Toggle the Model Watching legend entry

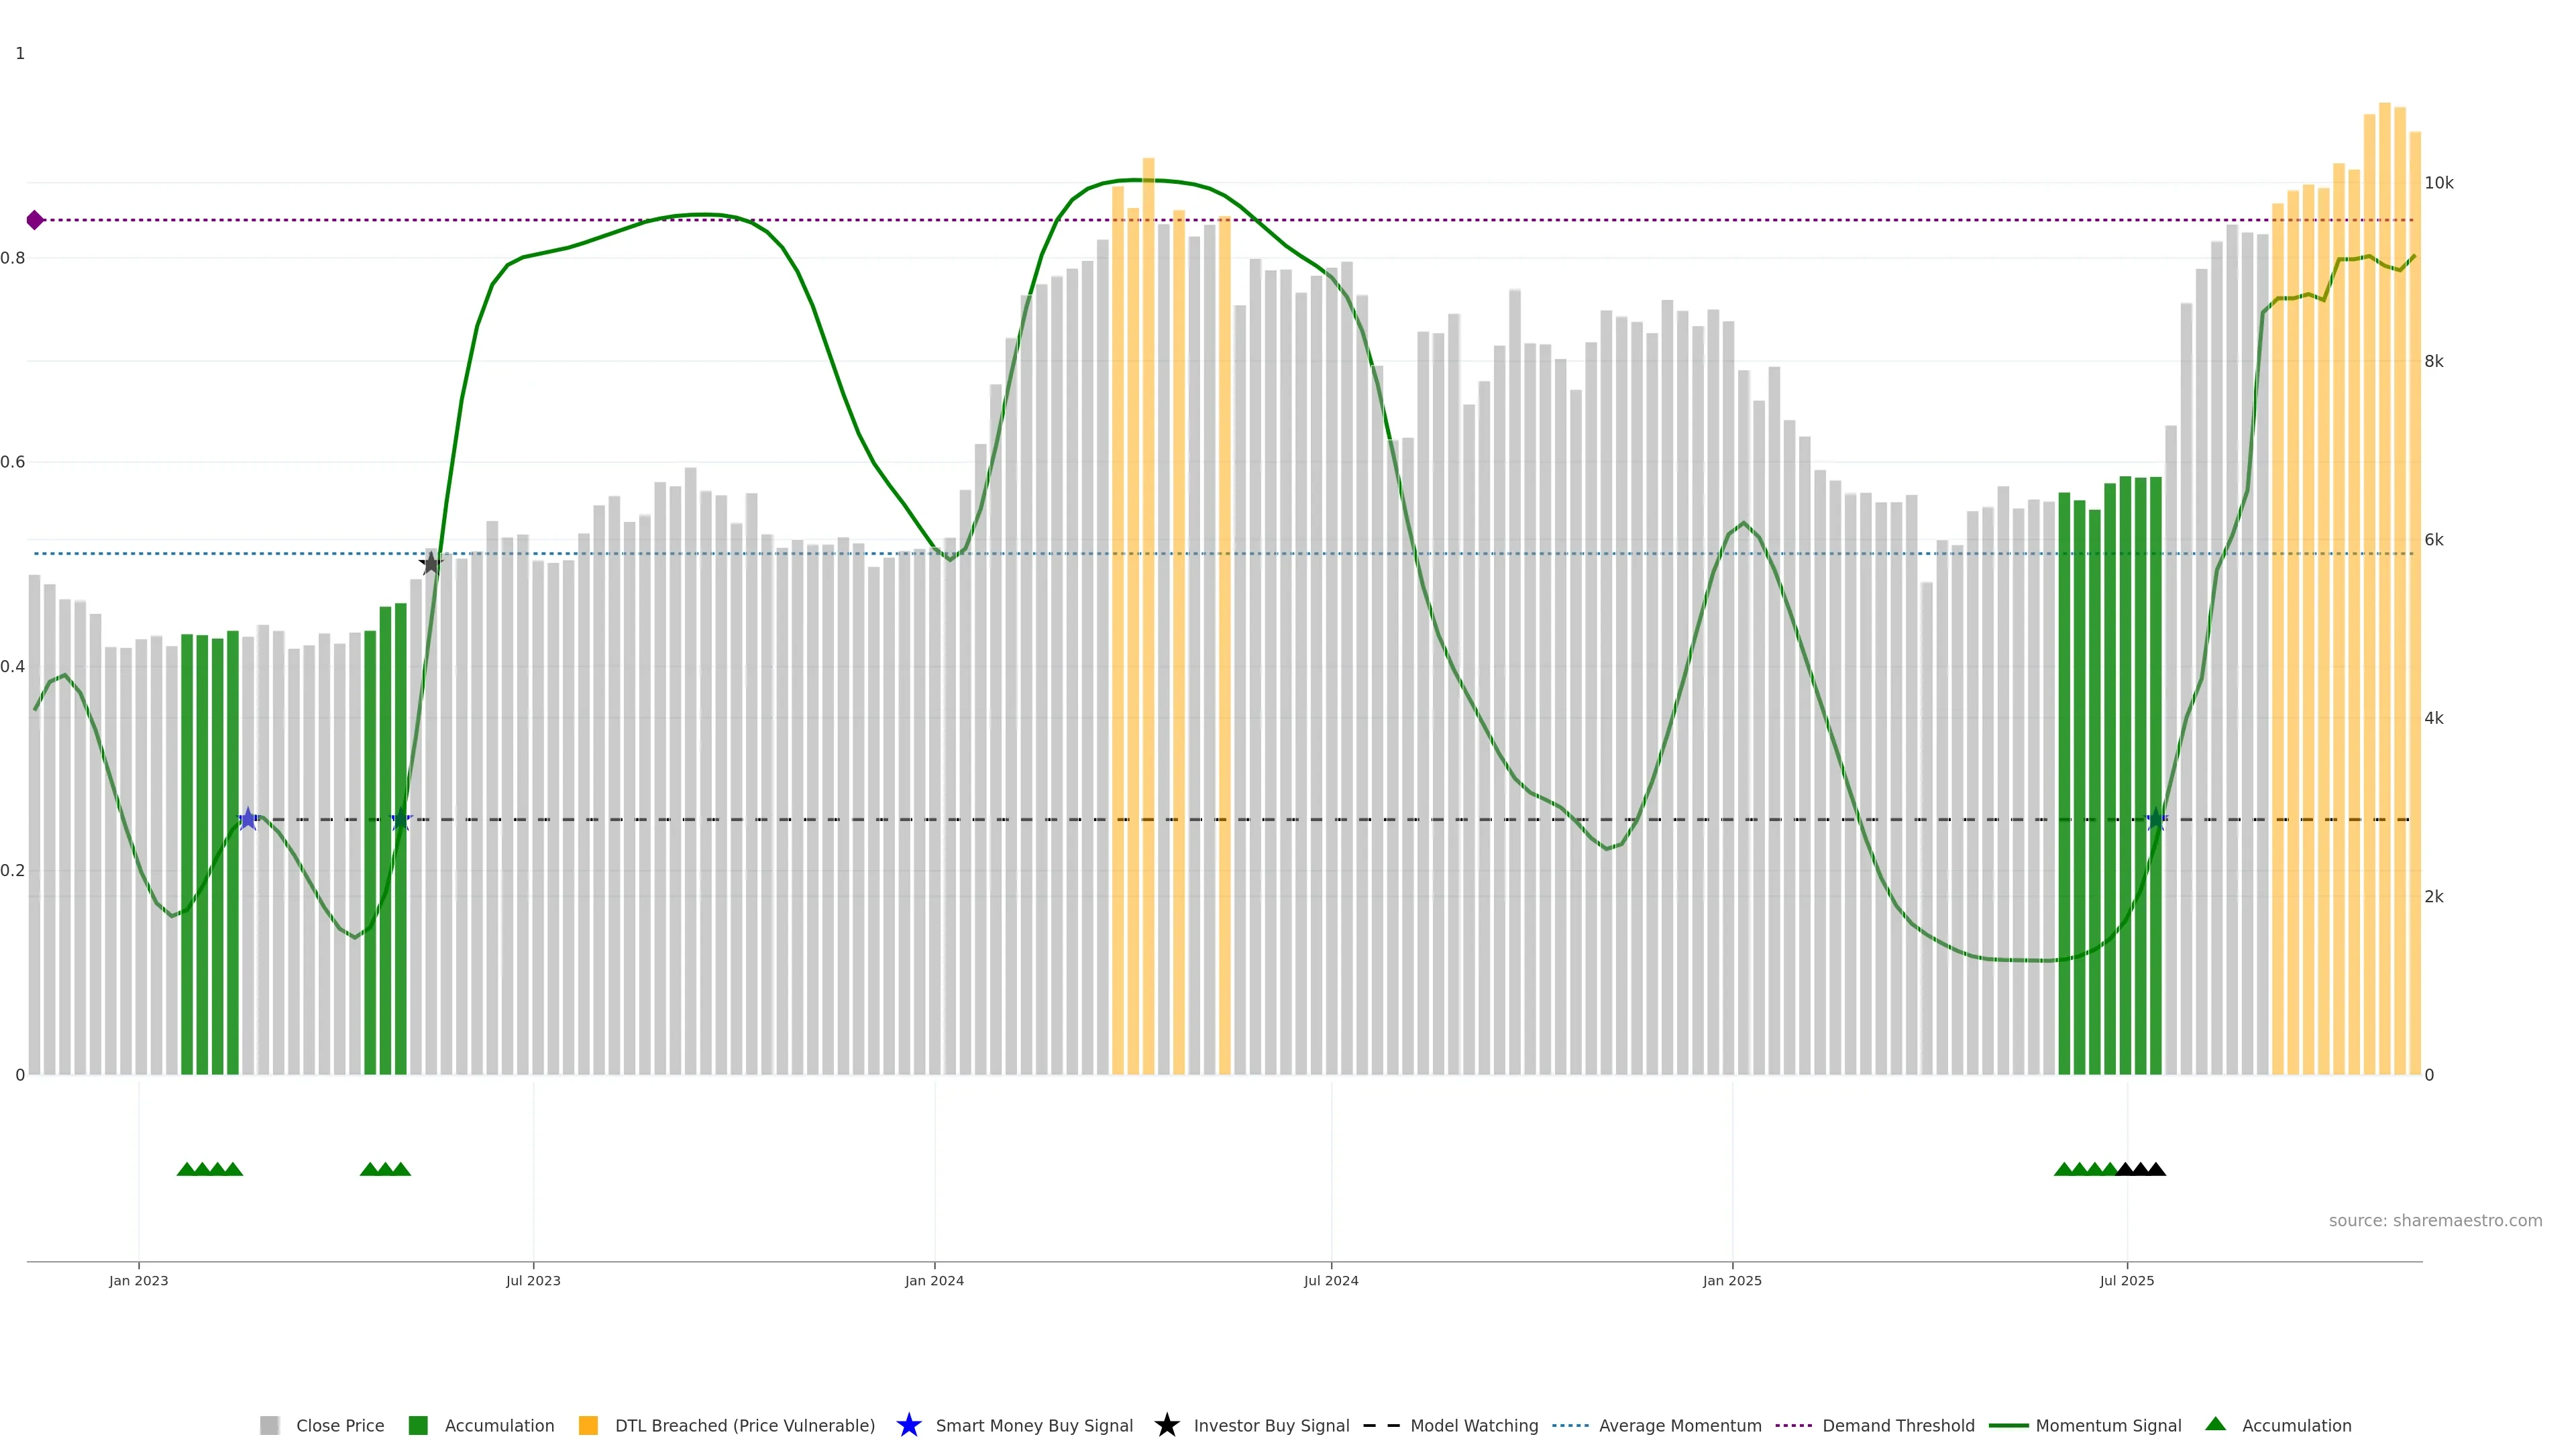[x=1473, y=1425]
